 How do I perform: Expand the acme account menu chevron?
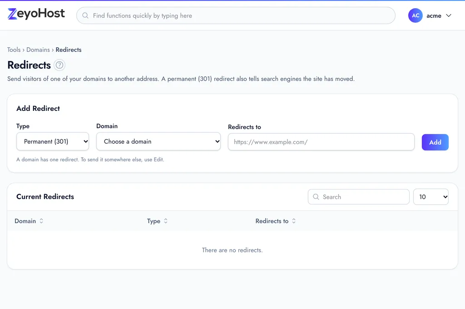[449, 15]
